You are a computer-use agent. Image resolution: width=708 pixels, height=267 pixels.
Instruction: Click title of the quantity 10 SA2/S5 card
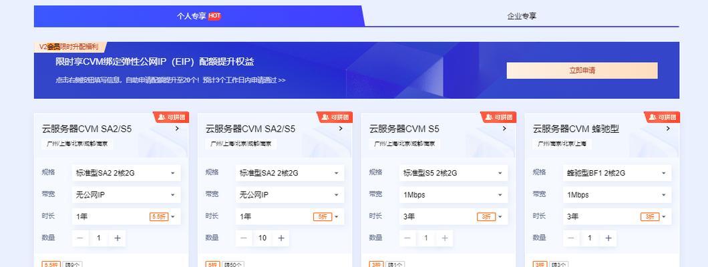coord(250,129)
